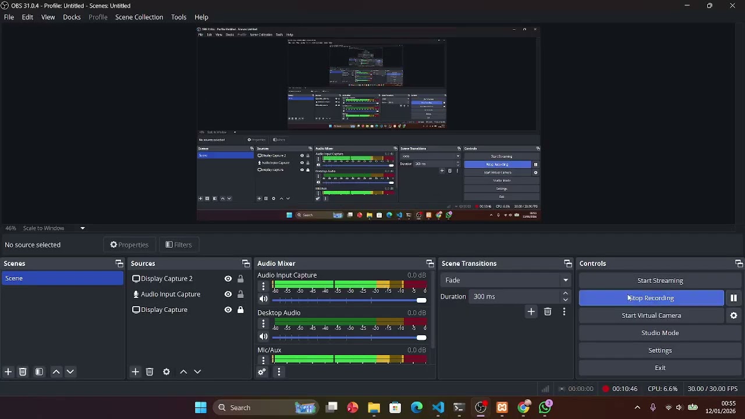
Task: Open the File menu
Action: coord(9,17)
